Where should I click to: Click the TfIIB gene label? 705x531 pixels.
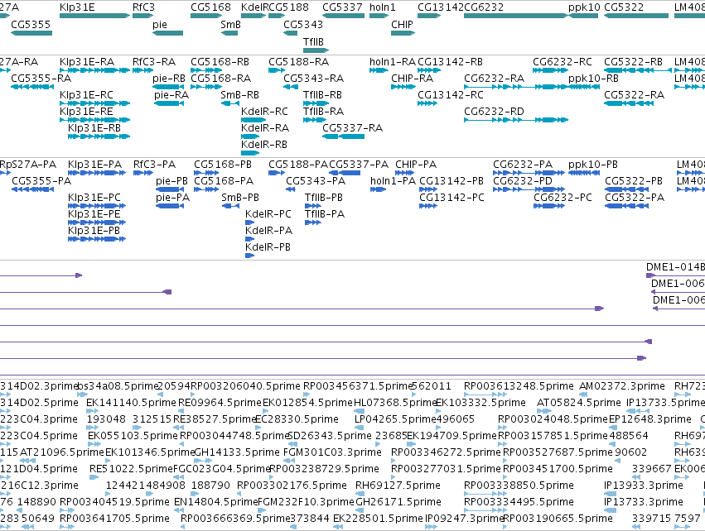click(x=313, y=41)
